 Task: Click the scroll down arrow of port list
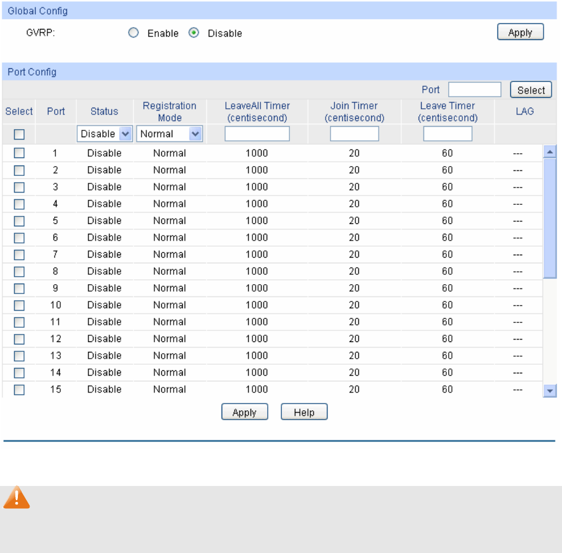click(x=550, y=391)
